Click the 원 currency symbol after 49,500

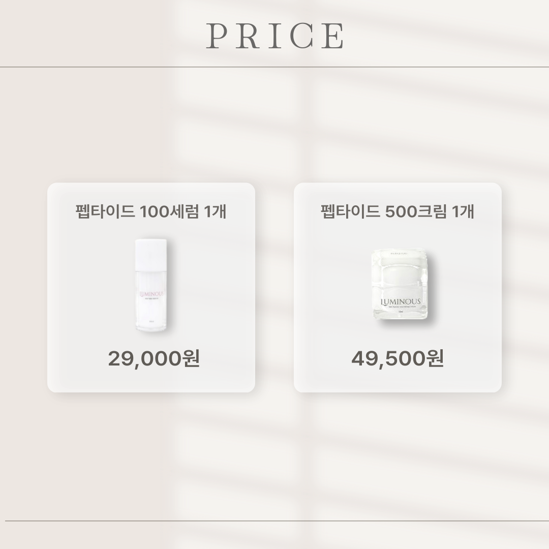click(435, 358)
